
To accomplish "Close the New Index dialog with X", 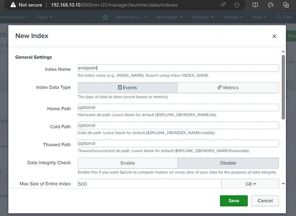I will click(x=274, y=36).
